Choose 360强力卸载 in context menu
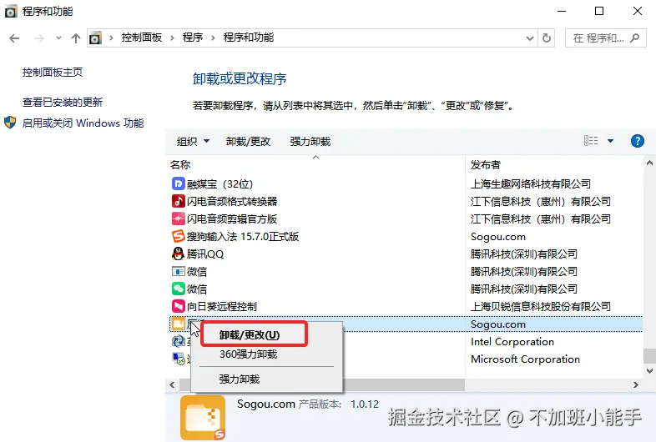The image size is (656, 442). pyautogui.click(x=248, y=354)
